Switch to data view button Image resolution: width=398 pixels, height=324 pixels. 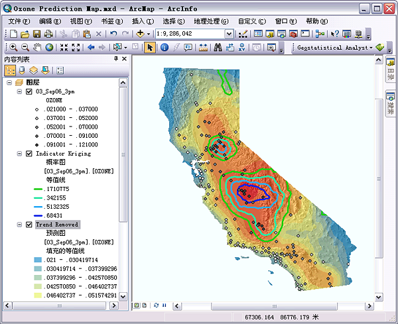137,305
